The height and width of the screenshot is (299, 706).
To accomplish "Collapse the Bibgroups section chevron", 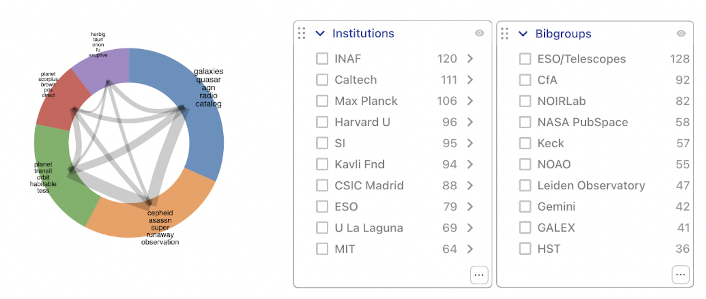I will 523,34.
